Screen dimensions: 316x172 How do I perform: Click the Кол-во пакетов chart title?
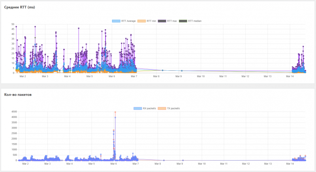(18, 95)
